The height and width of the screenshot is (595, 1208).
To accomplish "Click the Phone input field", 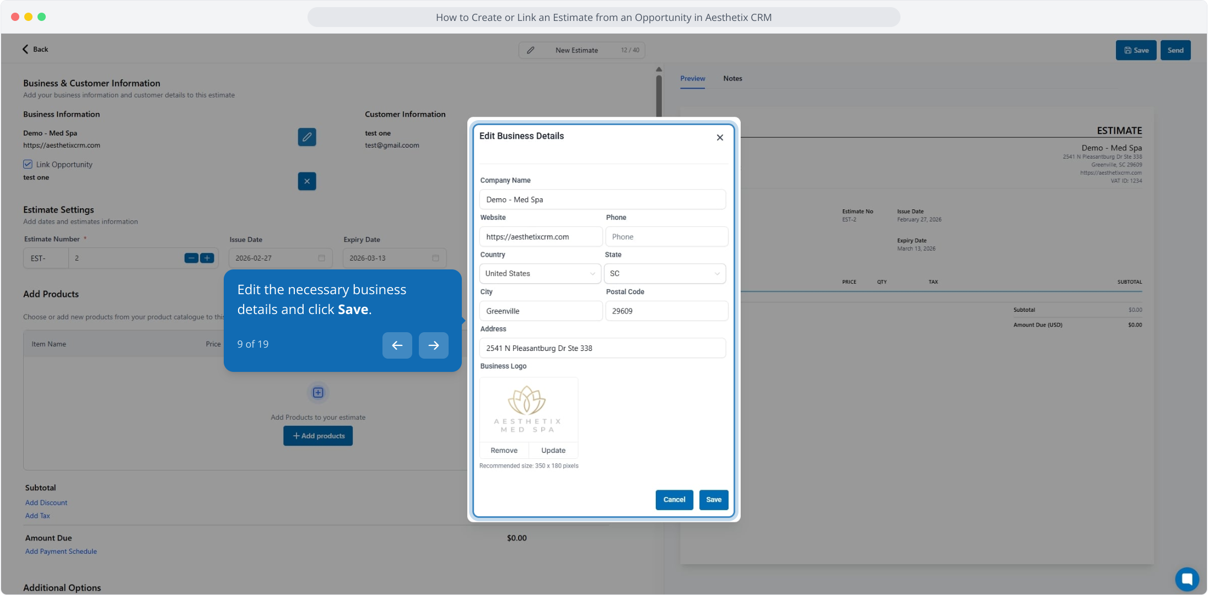I will coord(666,237).
